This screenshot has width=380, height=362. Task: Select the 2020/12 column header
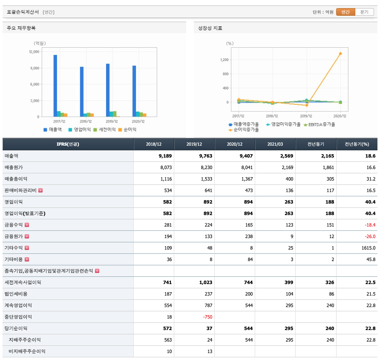coord(235,144)
